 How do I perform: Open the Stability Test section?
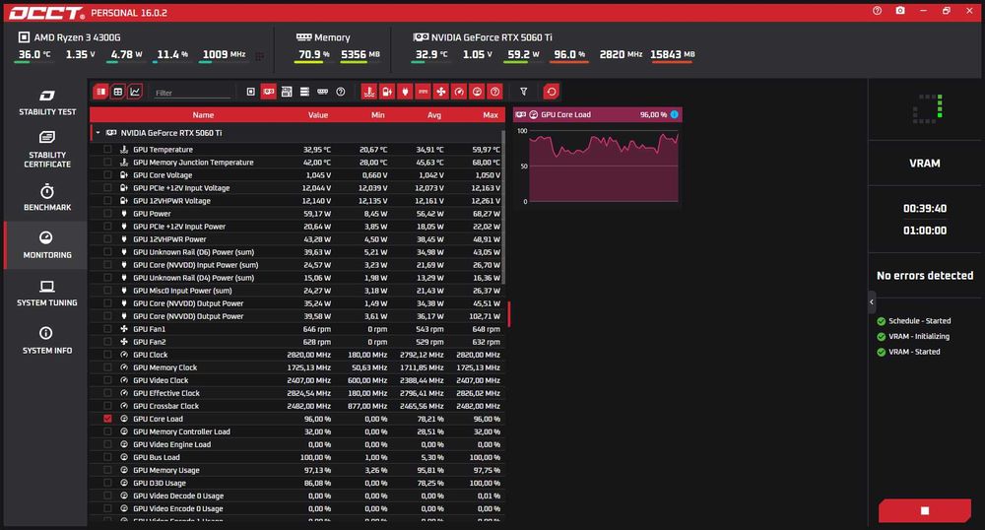click(x=47, y=103)
